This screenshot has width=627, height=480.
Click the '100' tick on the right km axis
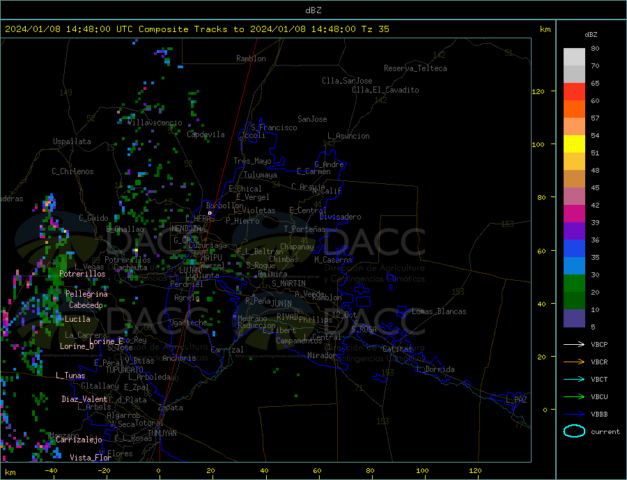point(538,144)
